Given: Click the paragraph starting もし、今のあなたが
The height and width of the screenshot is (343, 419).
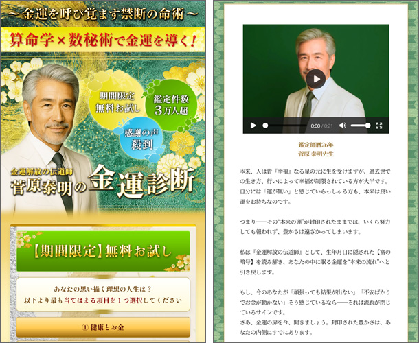Looking at the screenshot, I should click(315, 302).
